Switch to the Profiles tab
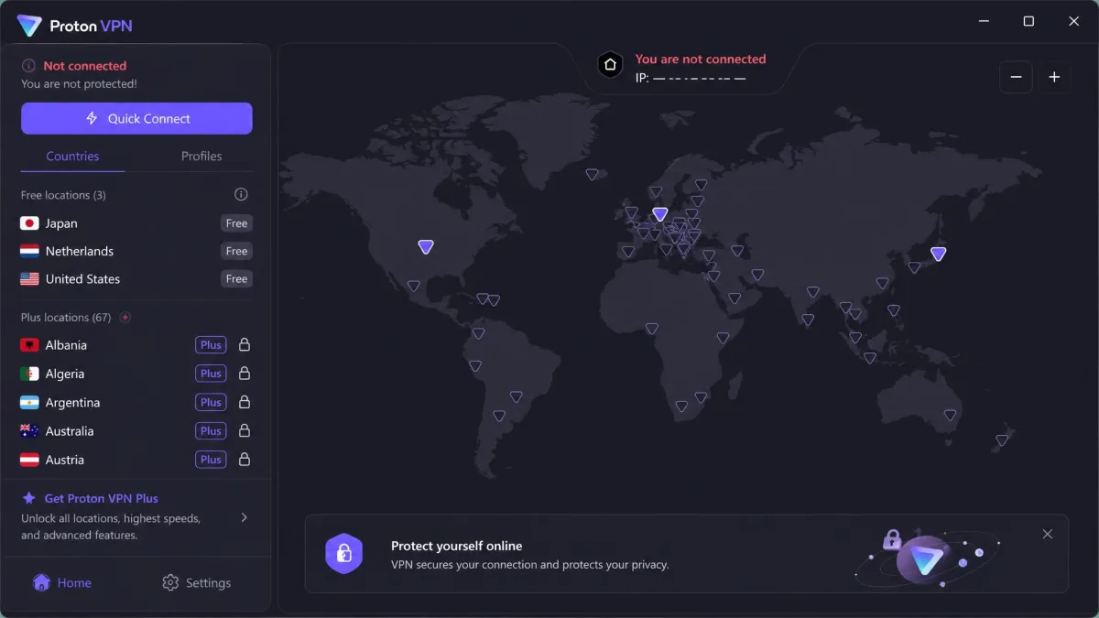 point(201,156)
